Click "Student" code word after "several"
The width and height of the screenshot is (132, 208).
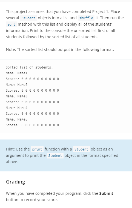(28, 18)
